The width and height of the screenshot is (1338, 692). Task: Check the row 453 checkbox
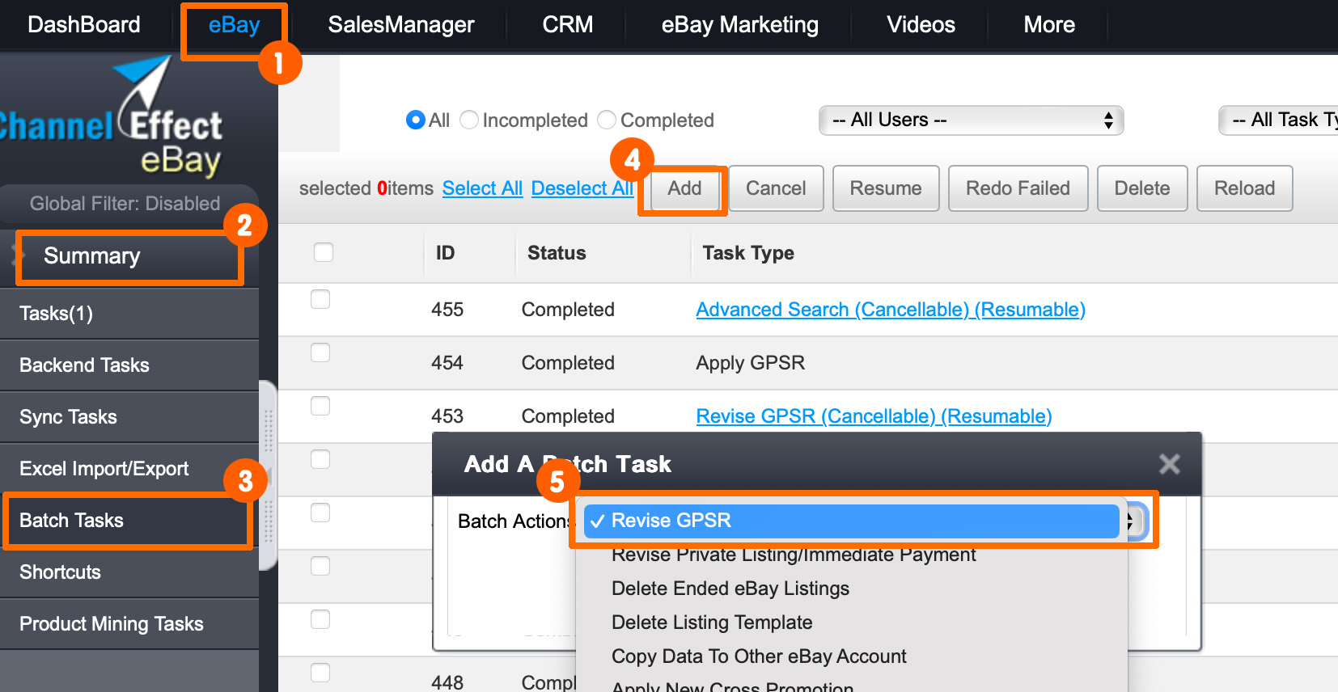coord(320,406)
